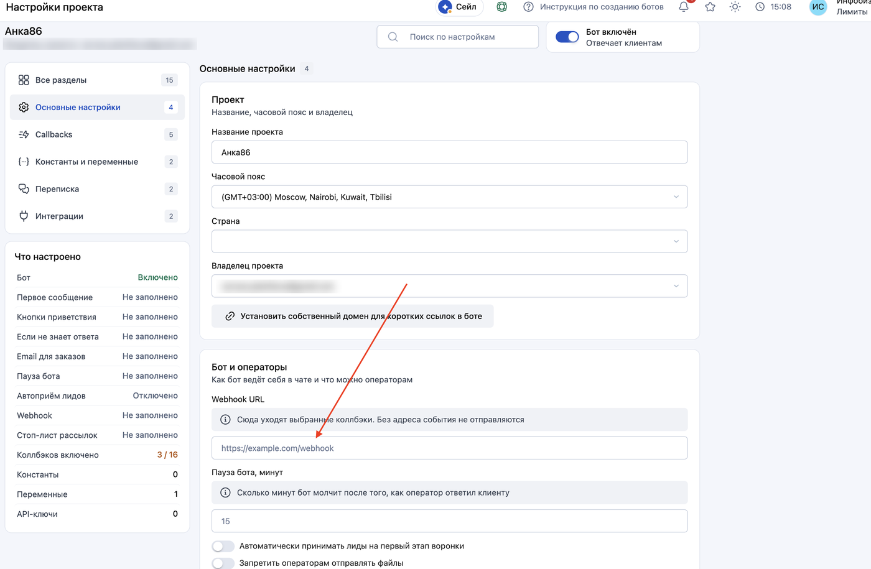
Task: Click the search magnifier icon
Action: 393,37
